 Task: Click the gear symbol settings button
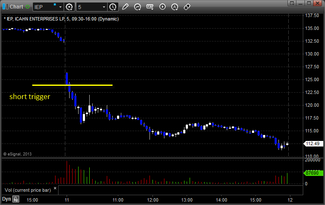tap(69, 7)
